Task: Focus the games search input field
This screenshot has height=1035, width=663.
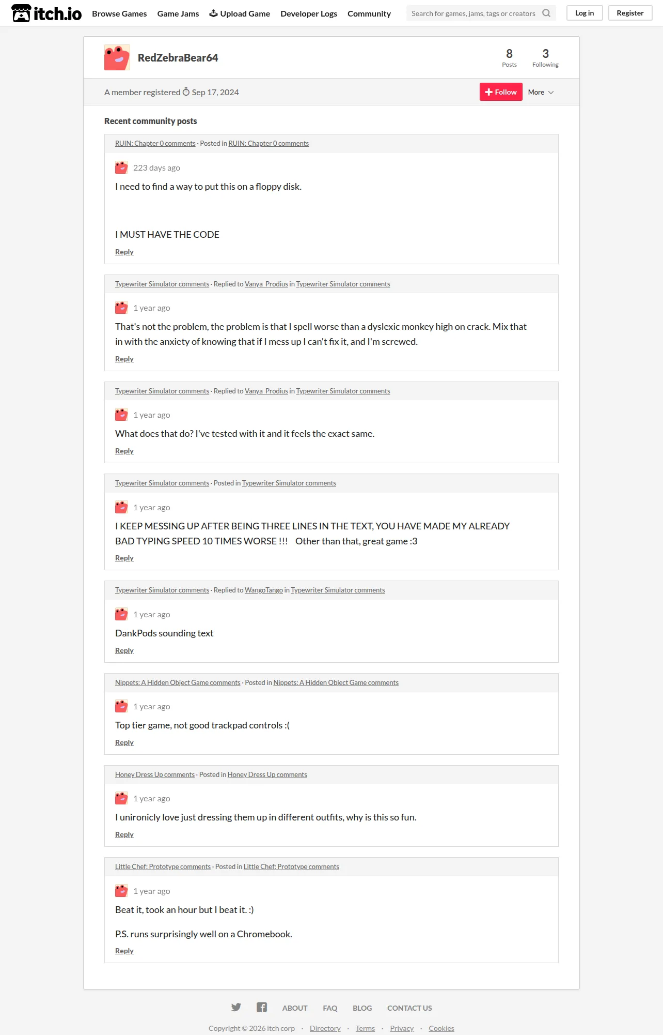Action: (473, 13)
